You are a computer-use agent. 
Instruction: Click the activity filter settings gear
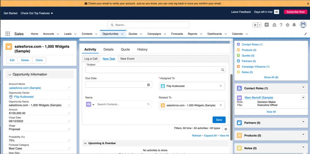point(226,129)
